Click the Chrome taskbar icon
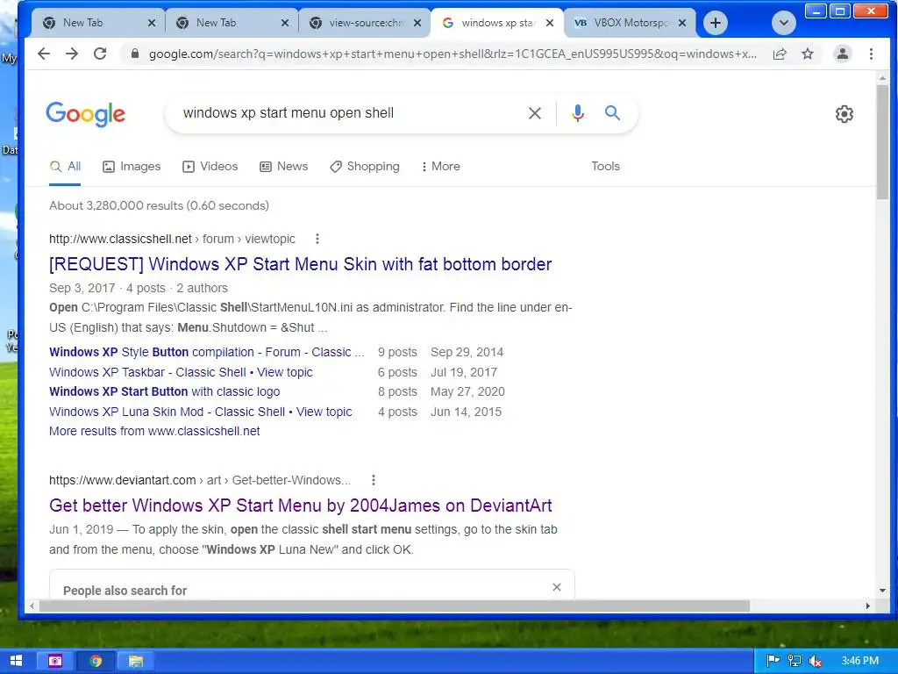 (96, 661)
